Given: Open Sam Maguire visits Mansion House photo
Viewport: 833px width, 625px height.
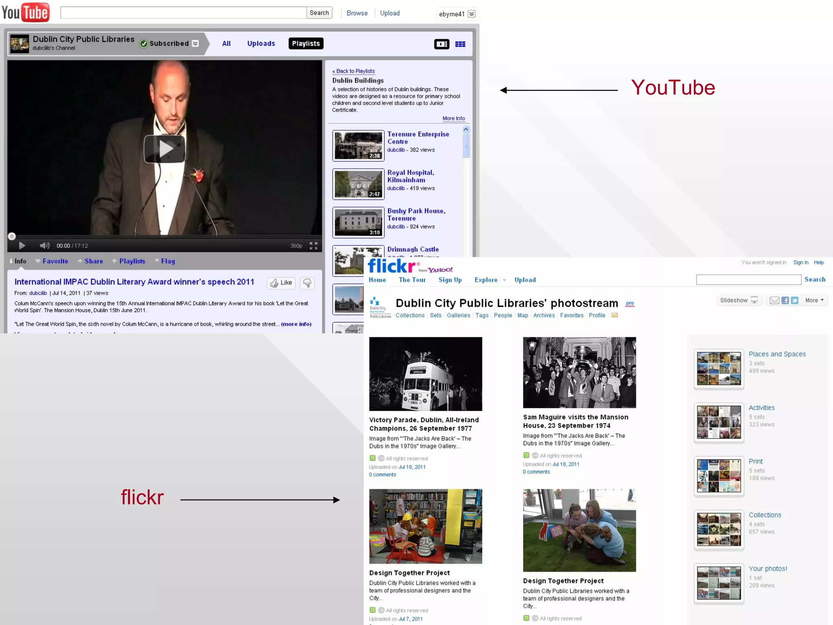Looking at the screenshot, I should [x=579, y=372].
